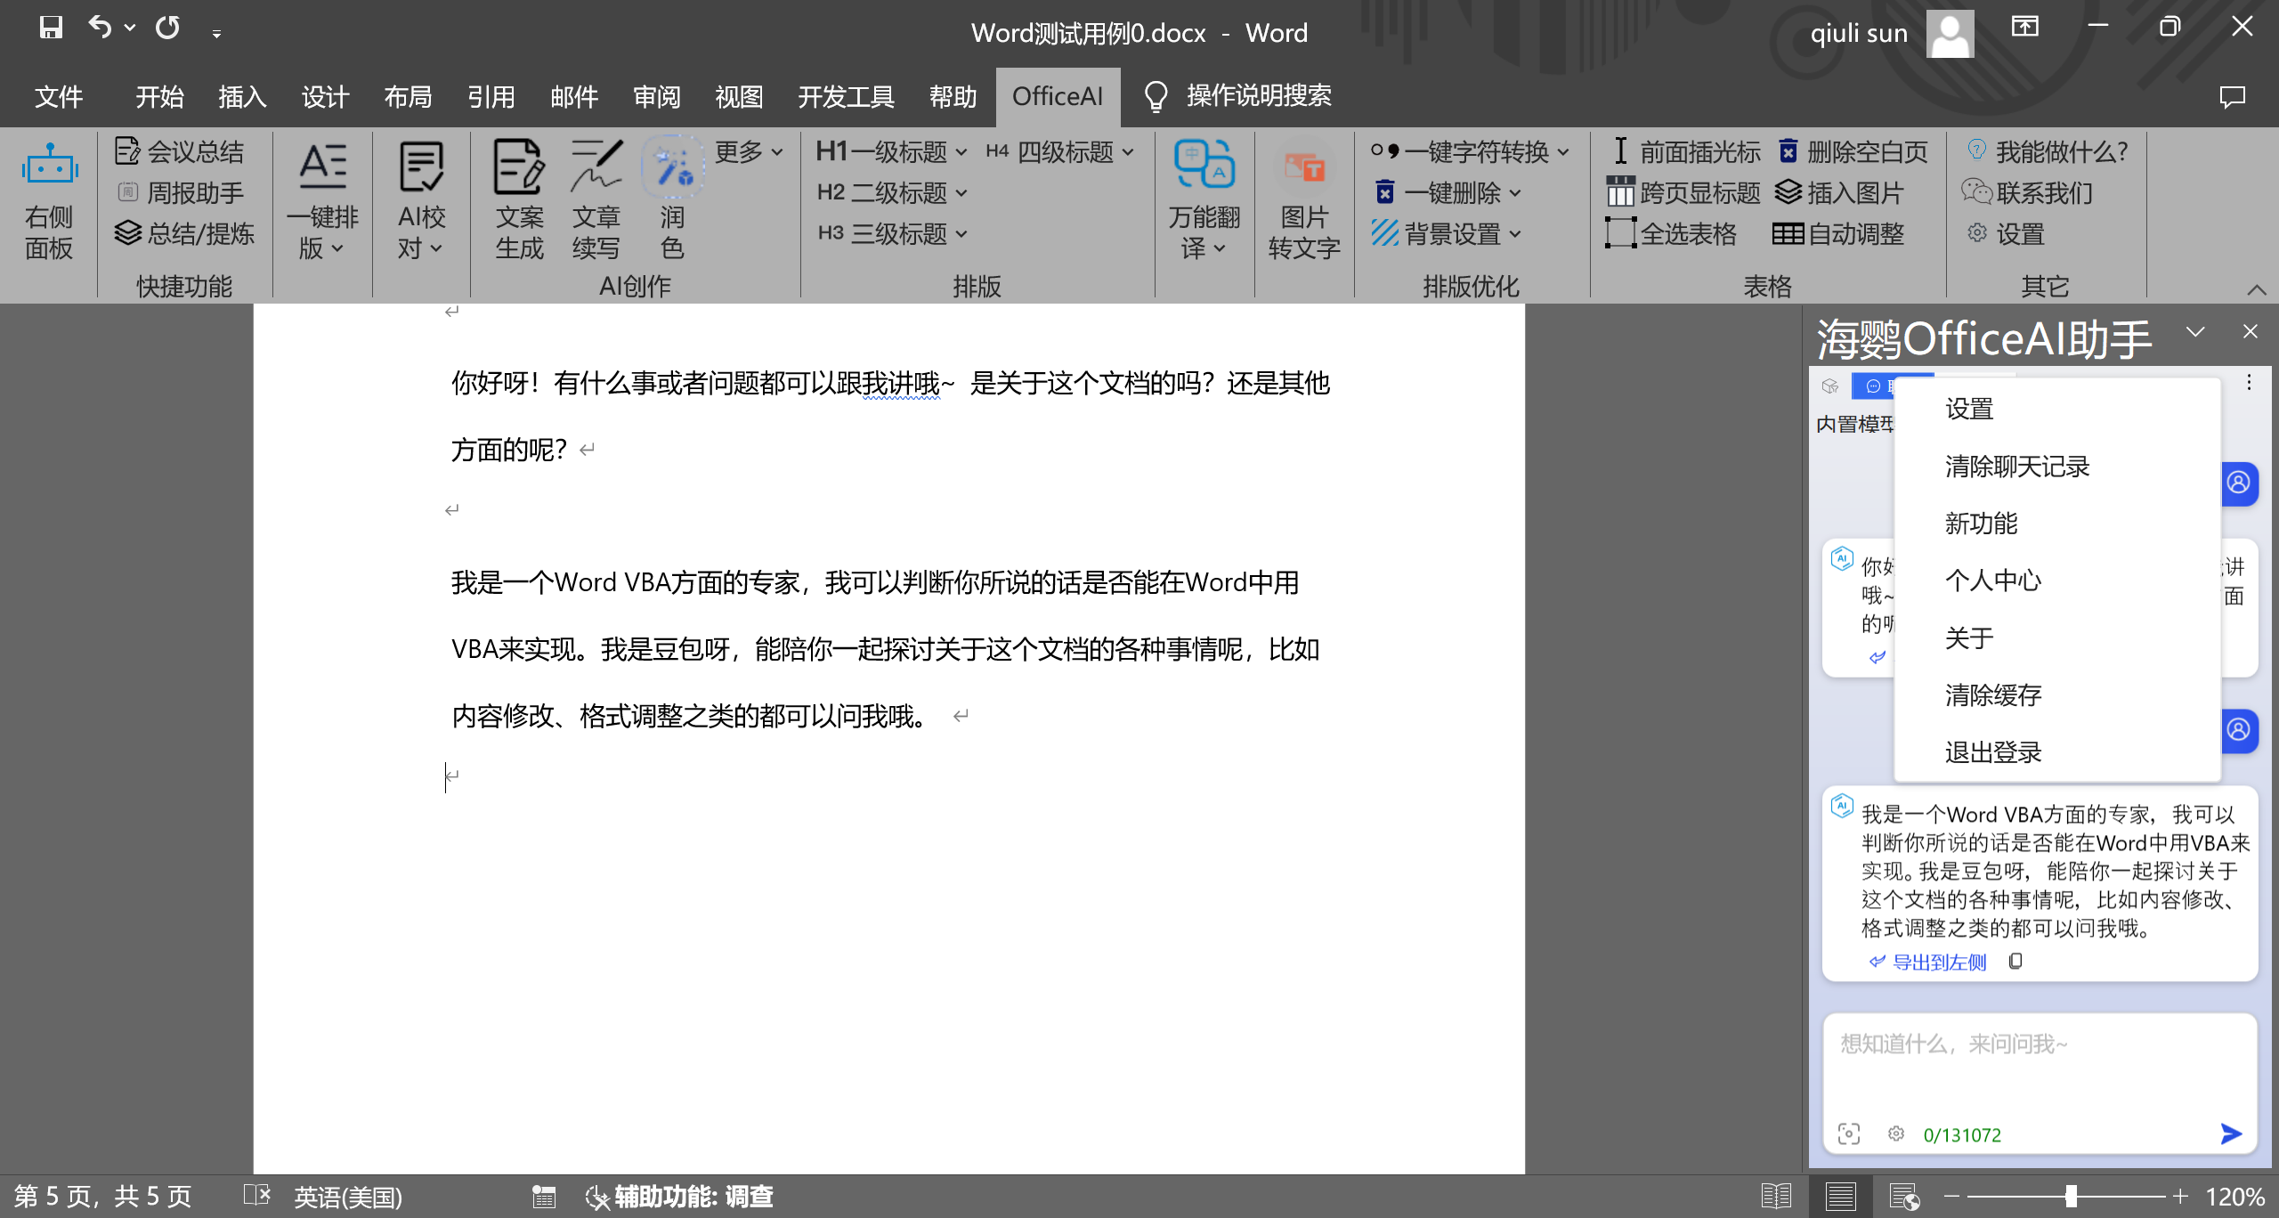Click the zoom slider handle
Image resolution: width=2279 pixels, height=1218 pixels.
pos(2072,1196)
